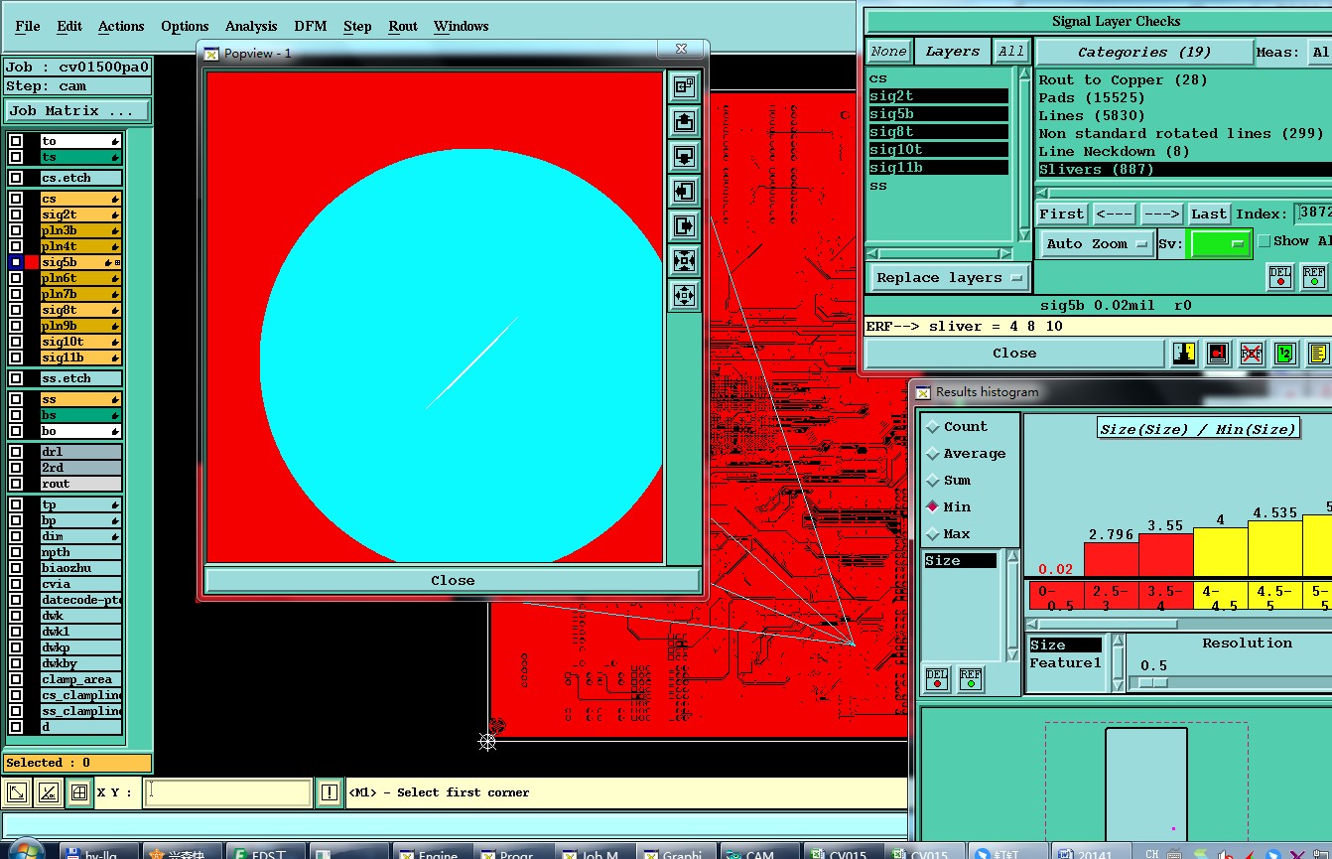Open Layers header in Signal Layer Checks
The image size is (1332, 859).
[x=952, y=52]
